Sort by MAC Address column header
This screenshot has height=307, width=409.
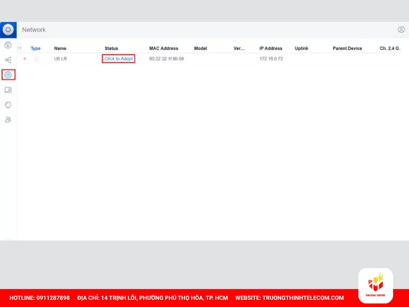pyautogui.click(x=164, y=48)
